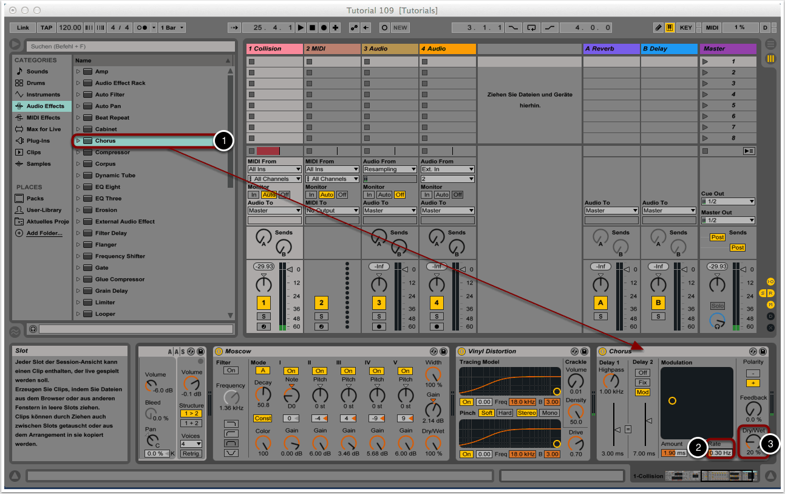Select the Samples category in the browser
785x494 pixels.
[x=38, y=164]
